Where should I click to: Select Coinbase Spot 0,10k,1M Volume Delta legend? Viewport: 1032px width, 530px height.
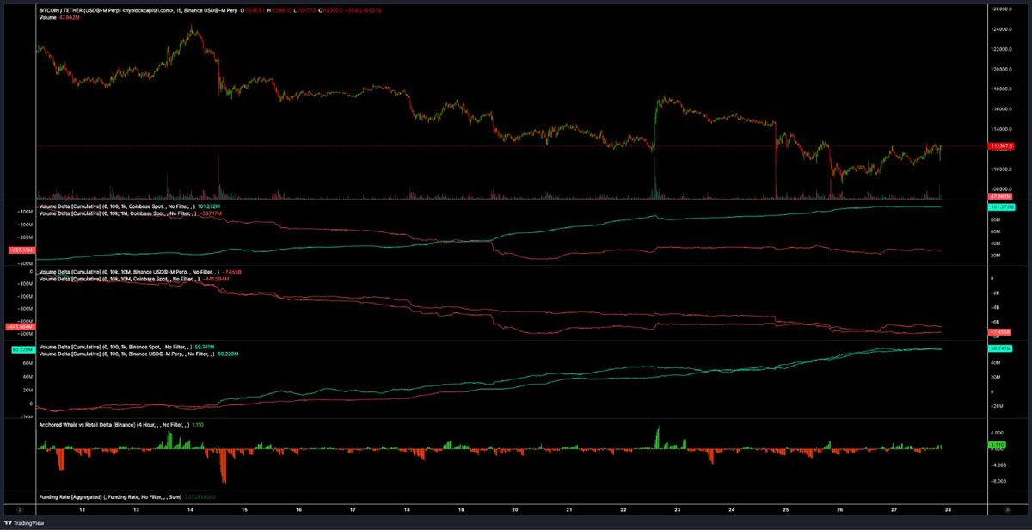pos(129,213)
